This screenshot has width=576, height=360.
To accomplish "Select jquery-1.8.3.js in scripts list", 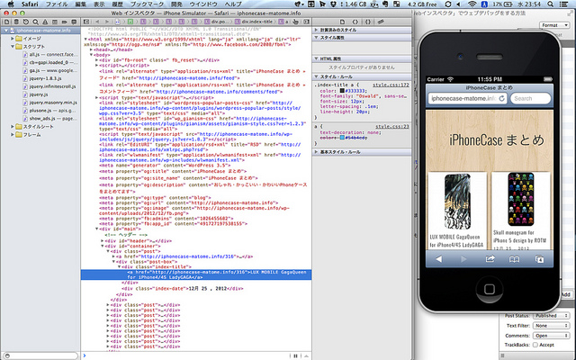I will (45, 78).
